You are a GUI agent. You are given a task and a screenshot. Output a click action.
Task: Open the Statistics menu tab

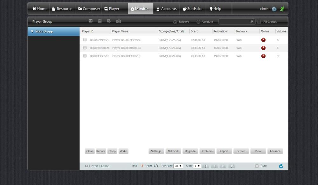[192, 9]
